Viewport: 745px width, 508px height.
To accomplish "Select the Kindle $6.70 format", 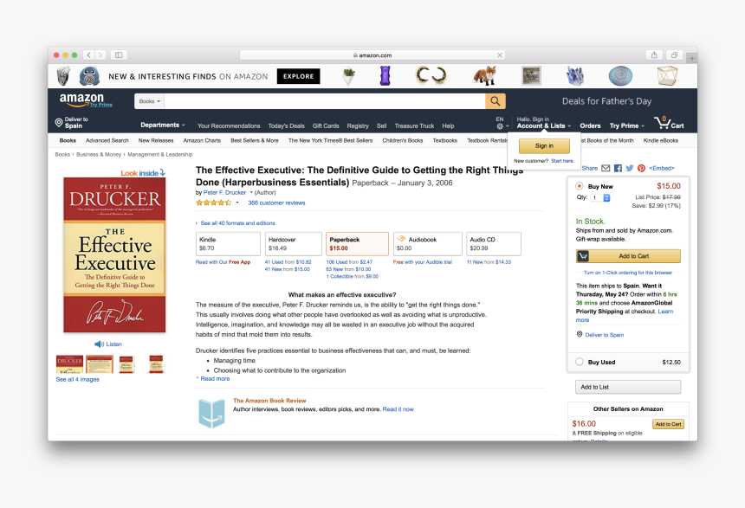I will point(228,243).
